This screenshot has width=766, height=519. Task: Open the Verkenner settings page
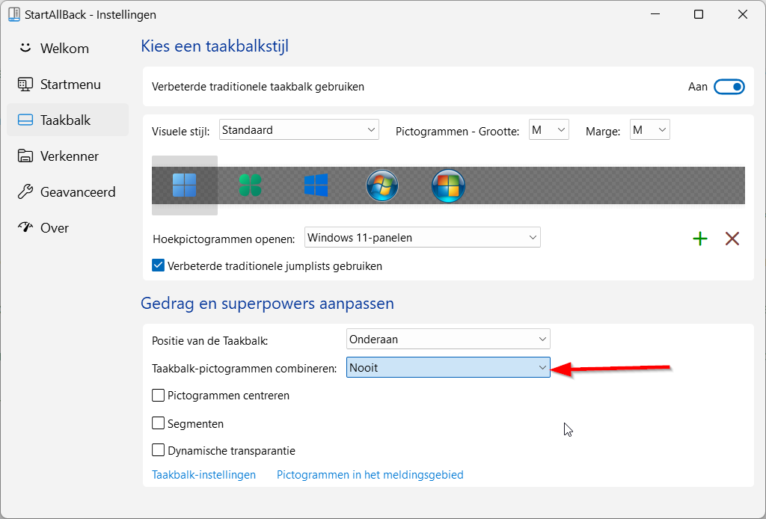click(67, 156)
